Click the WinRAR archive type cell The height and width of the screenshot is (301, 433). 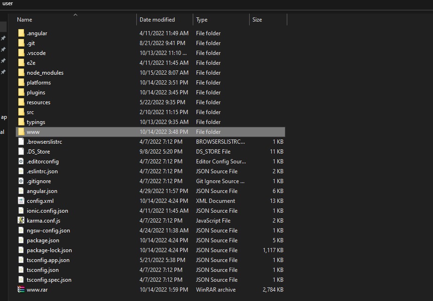pos(216,290)
